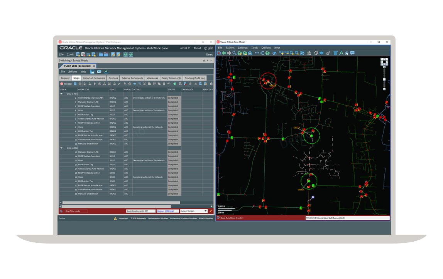
Task: Click the undo arrow icon in steps toolbar
Action: click(x=169, y=84)
